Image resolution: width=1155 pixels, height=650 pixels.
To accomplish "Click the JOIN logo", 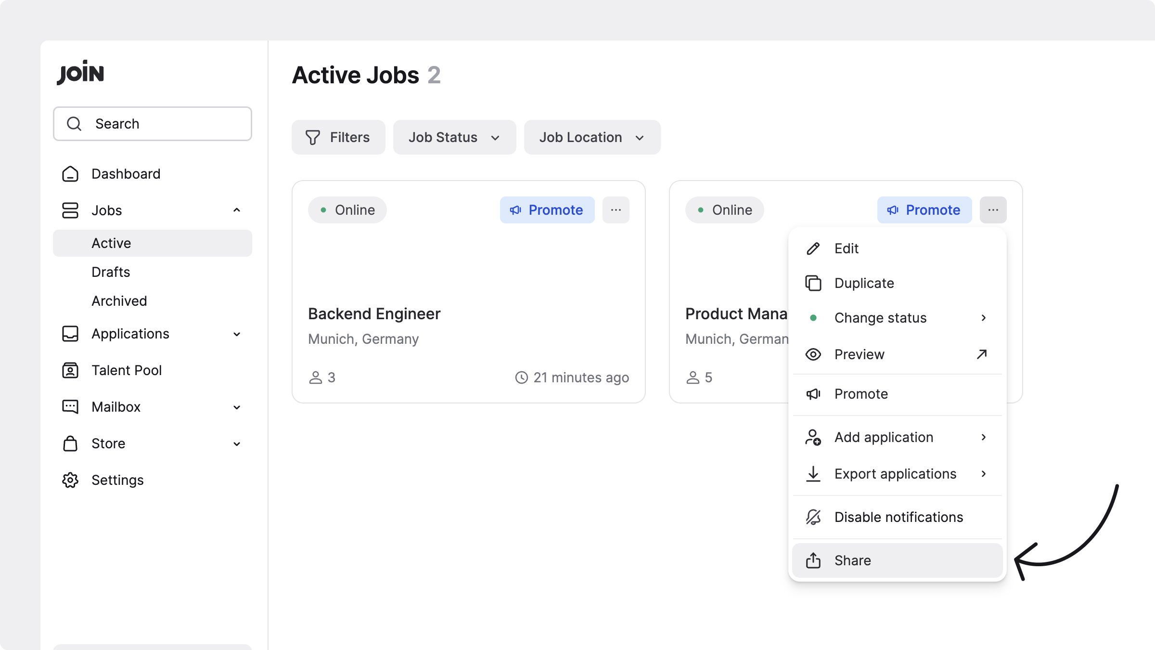I will point(80,73).
